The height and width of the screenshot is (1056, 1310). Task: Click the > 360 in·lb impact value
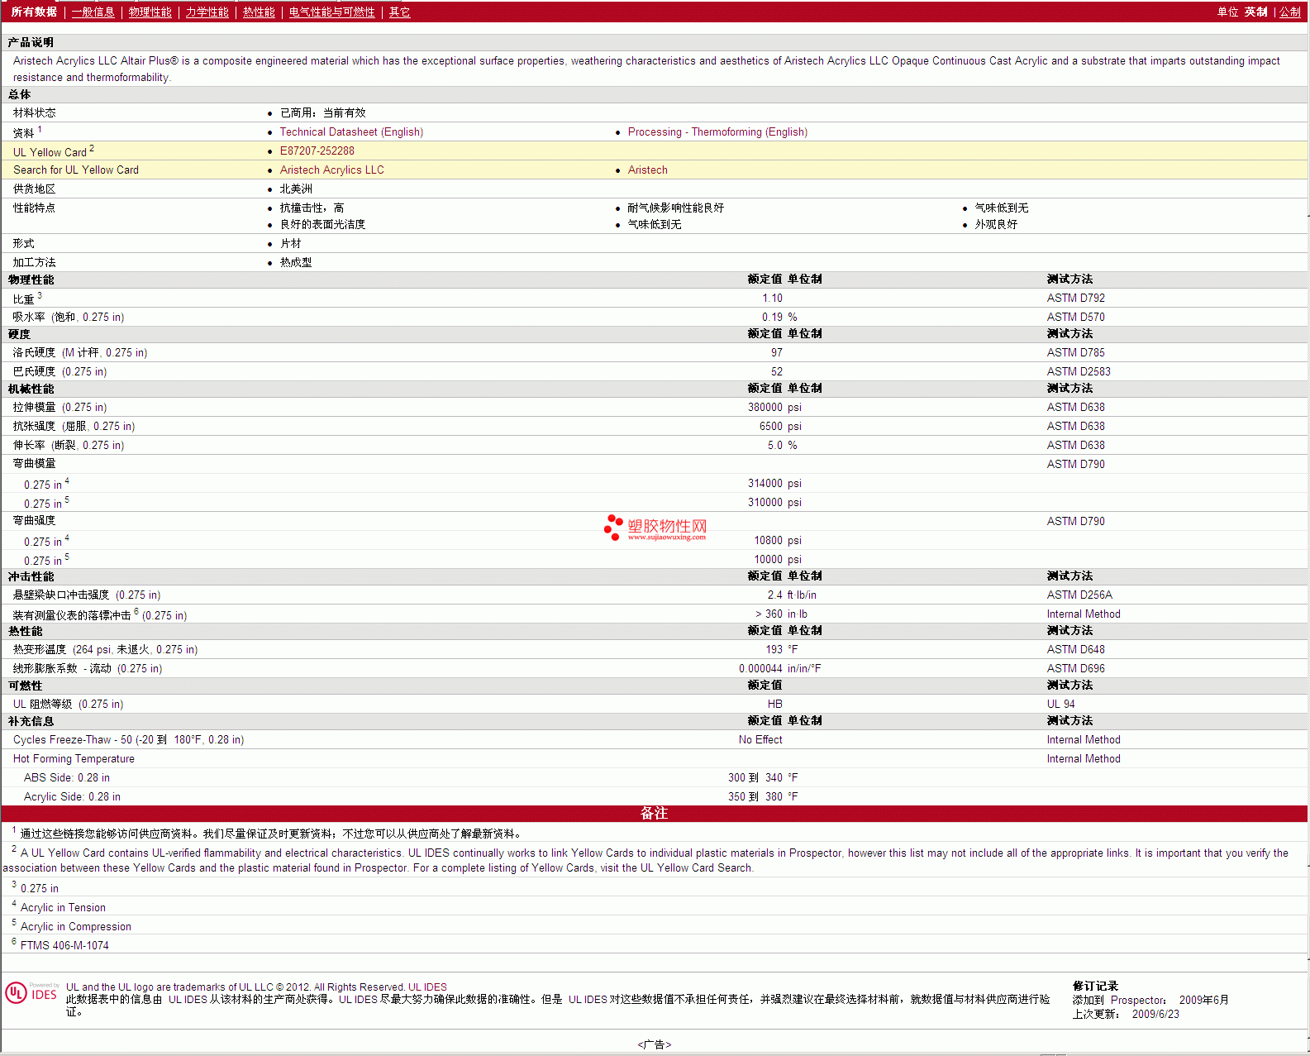click(x=781, y=614)
